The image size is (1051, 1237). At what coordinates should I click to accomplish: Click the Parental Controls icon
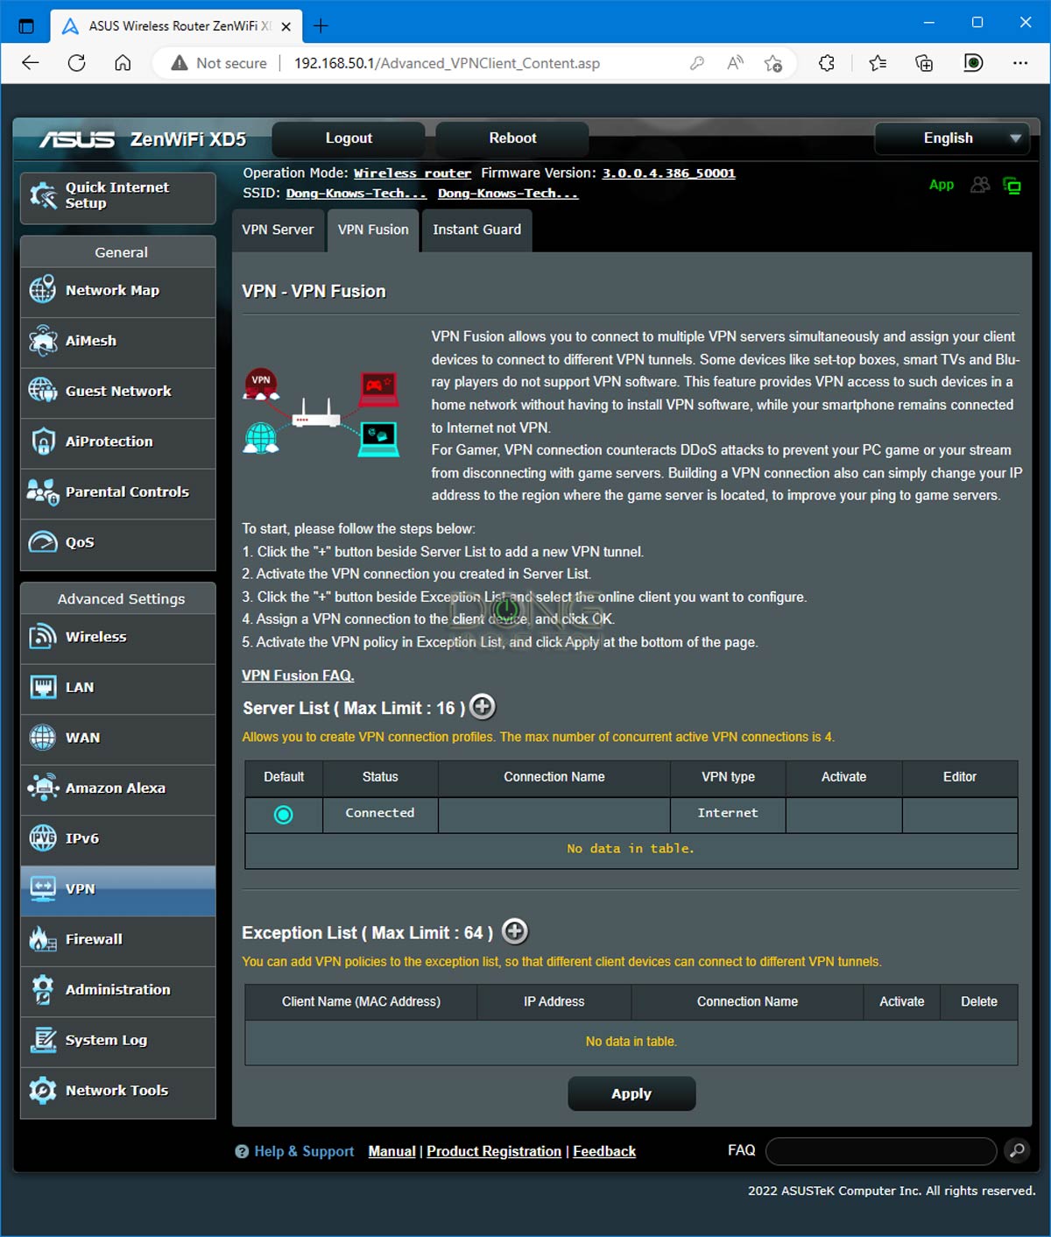[x=43, y=492]
